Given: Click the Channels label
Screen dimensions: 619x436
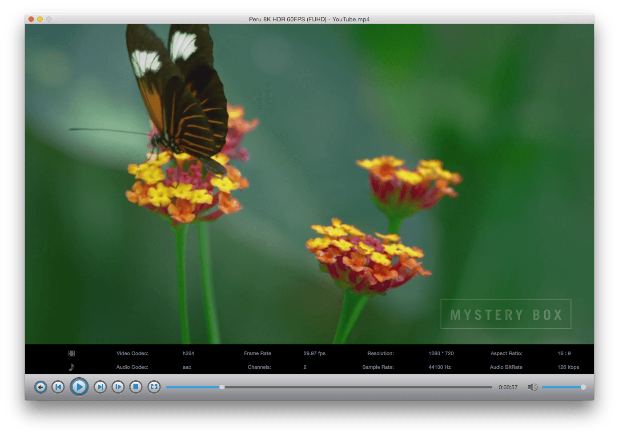Looking at the screenshot, I should coord(259,367).
